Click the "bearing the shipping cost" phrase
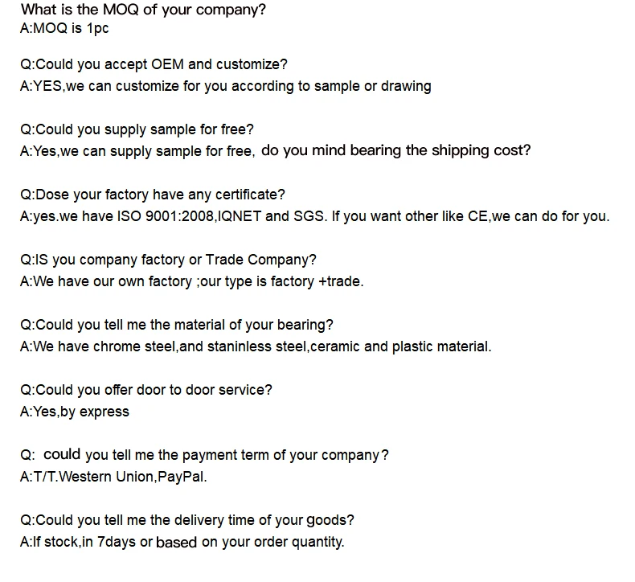This screenshot has height=582, width=635. (x=434, y=150)
